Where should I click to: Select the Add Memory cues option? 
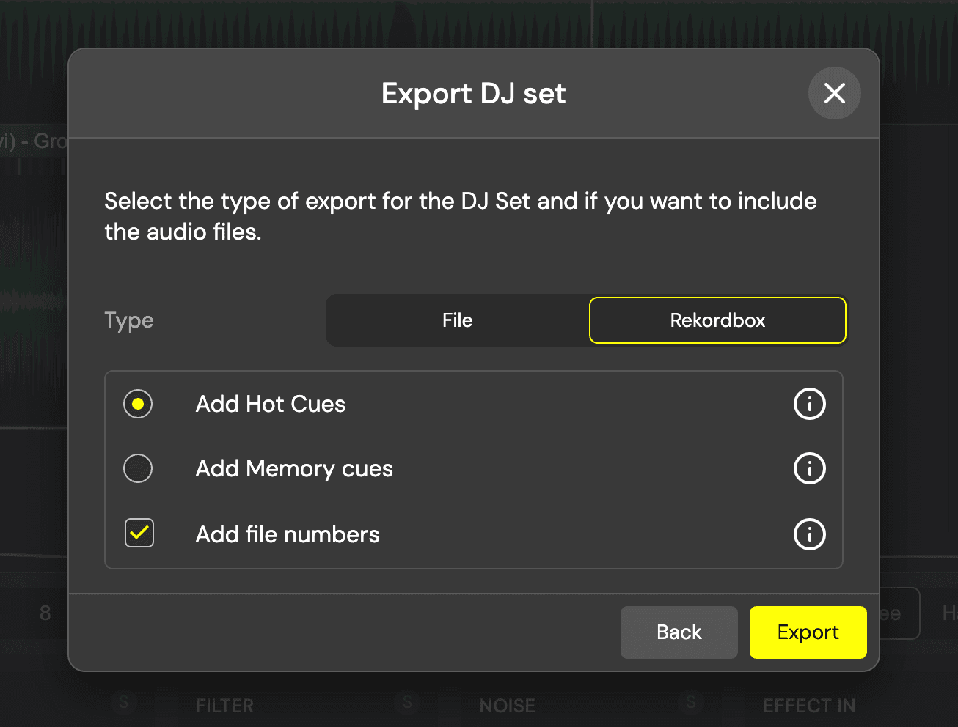pos(138,468)
